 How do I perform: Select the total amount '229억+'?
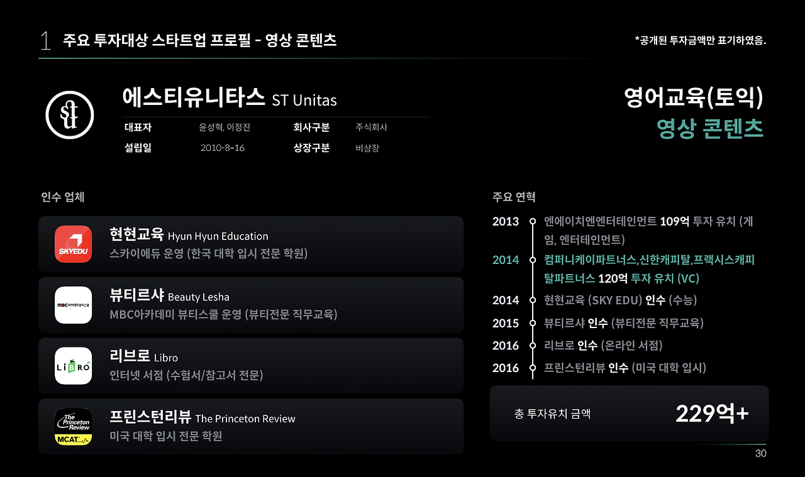click(x=712, y=414)
